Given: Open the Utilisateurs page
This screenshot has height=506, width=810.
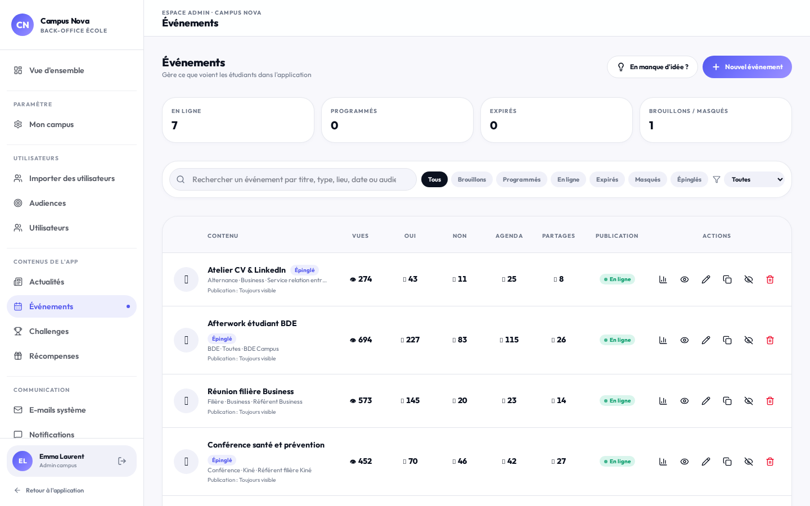Looking at the screenshot, I should coord(71,228).
